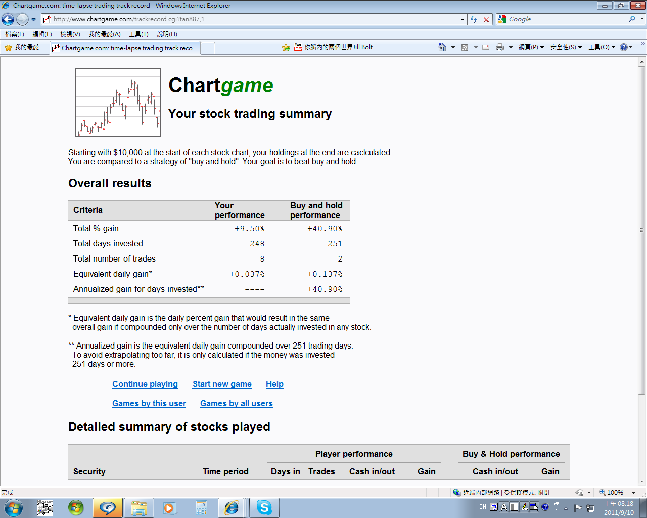Open Skype from the taskbar
647x518 pixels.
click(x=264, y=508)
